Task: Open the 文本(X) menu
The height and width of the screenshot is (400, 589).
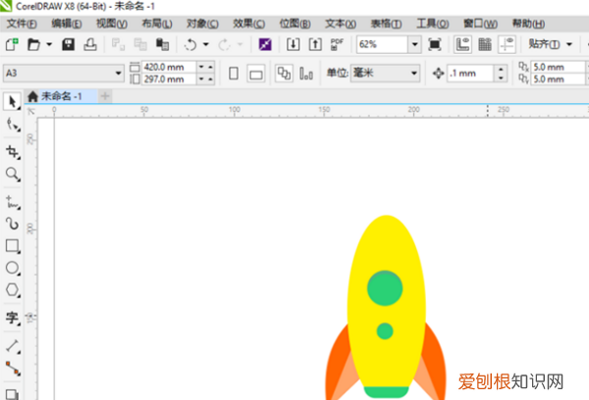Action: pyautogui.click(x=341, y=24)
